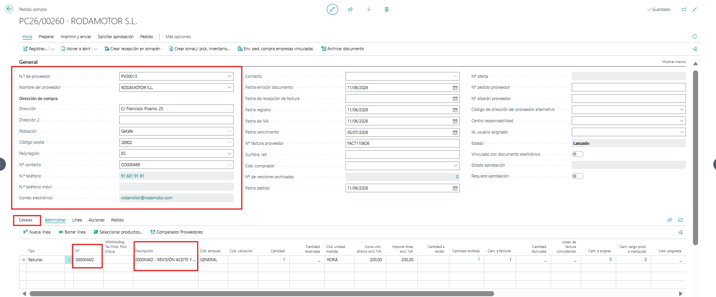This screenshot has width=716, height=297.
Task: Select the Inicio tab
Action: click(27, 37)
